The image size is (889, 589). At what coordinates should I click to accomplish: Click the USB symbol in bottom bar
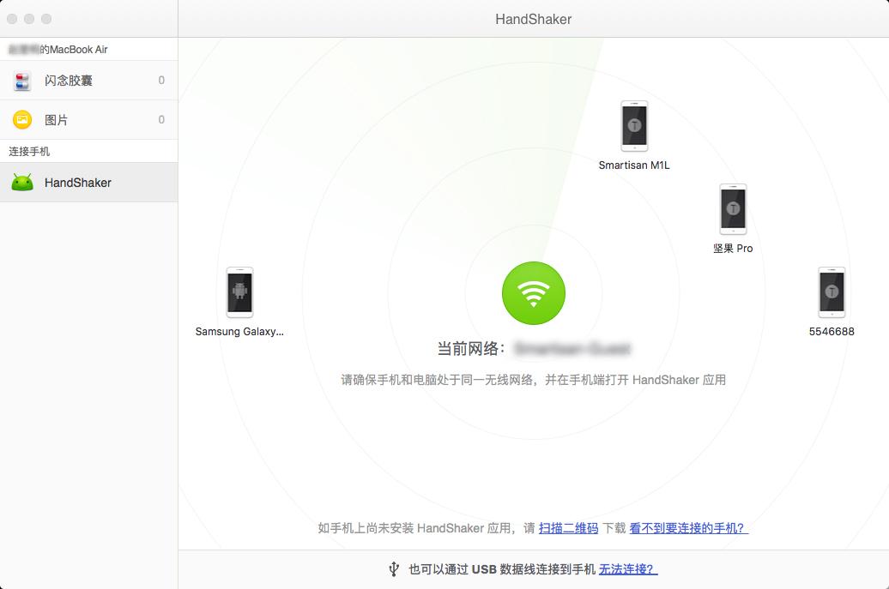pyautogui.click(x=394, y=569)
